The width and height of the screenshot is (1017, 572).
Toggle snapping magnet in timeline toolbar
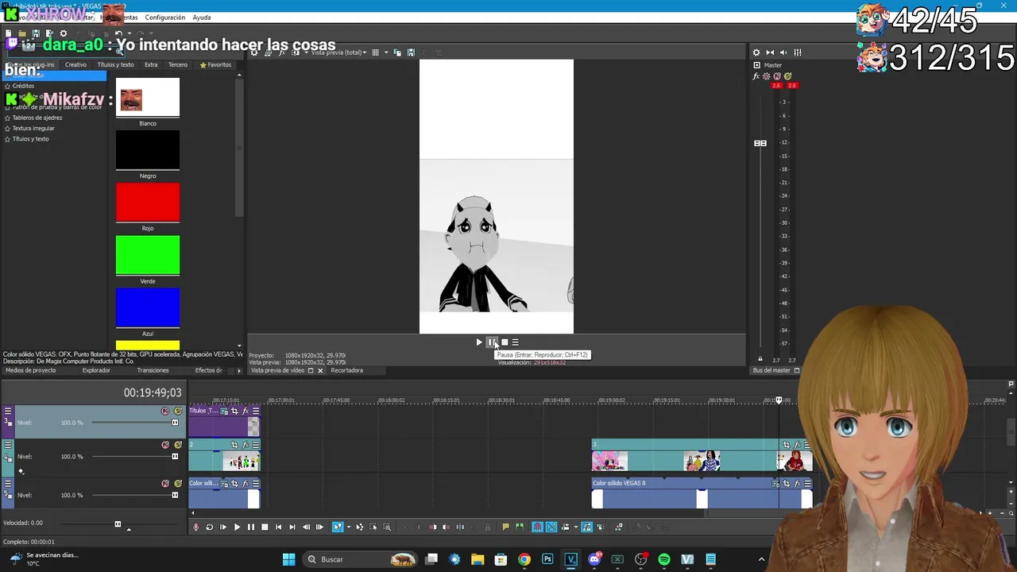coord(538,527)
